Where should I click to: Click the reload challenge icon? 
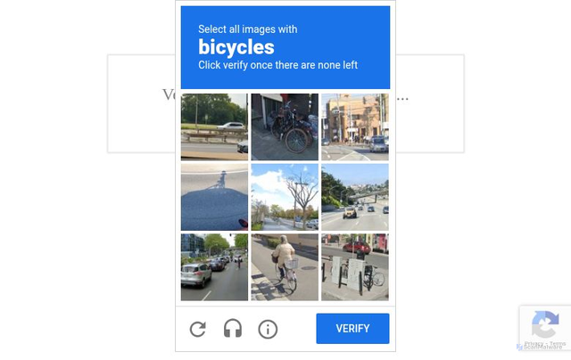click(x=198, y=329)
